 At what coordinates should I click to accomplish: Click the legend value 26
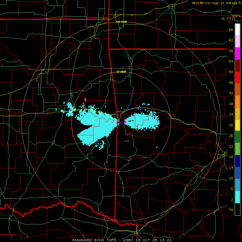[231, 136]
